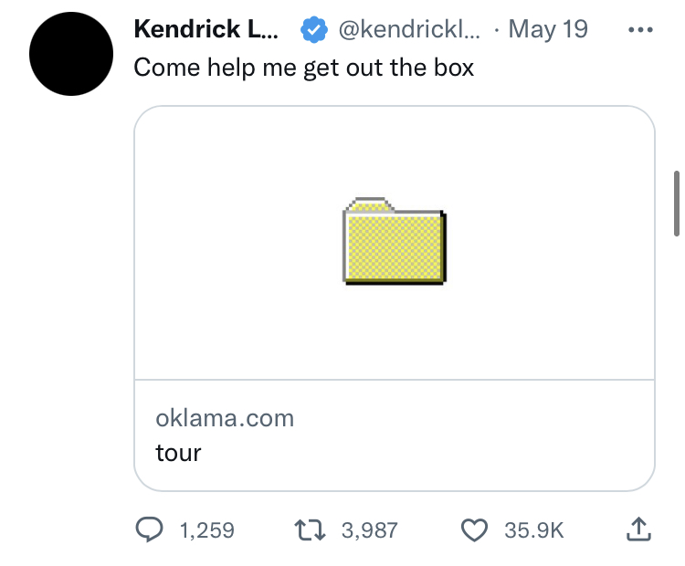Open the tweet's May 19 timestamp

click(548, 29)
